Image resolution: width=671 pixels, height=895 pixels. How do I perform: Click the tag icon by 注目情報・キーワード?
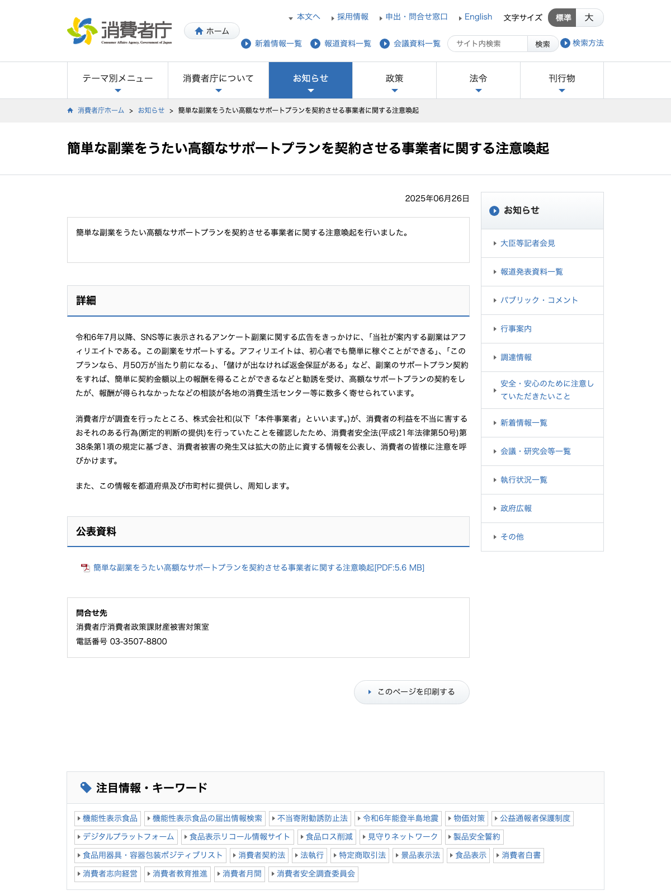pyautogui.click(x=86, y=788)
